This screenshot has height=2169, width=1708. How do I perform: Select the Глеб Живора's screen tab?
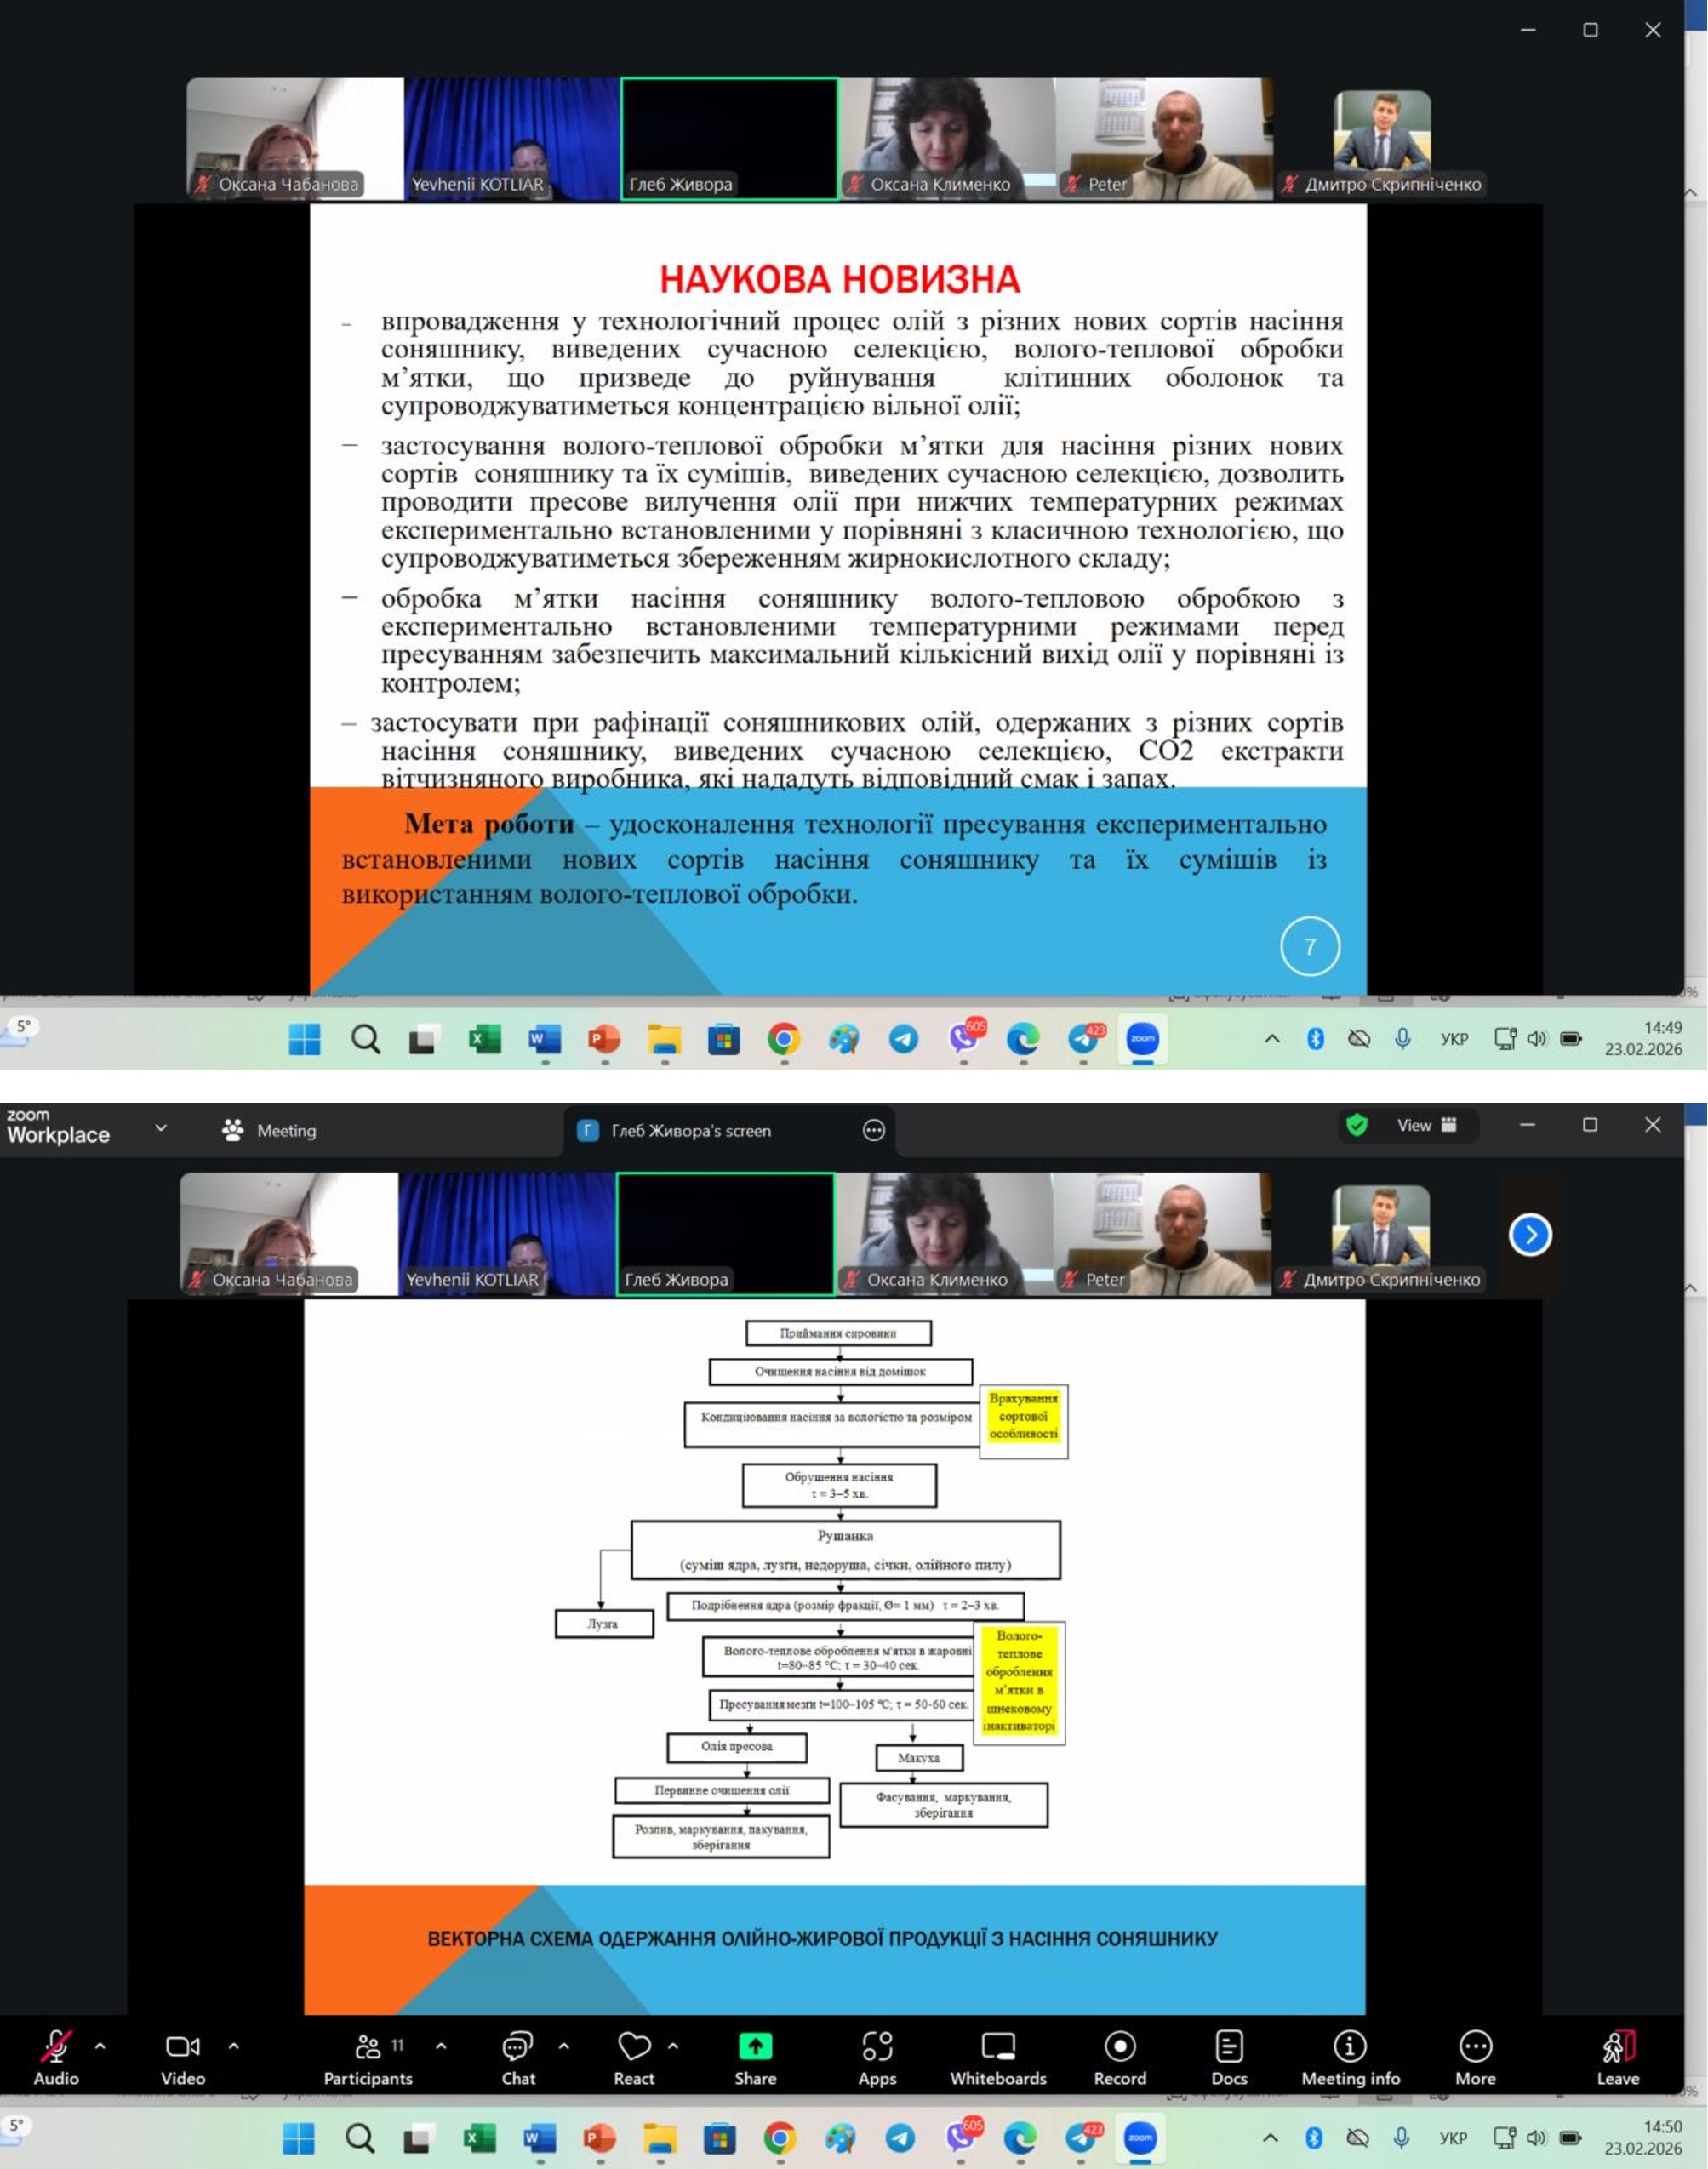click(x=690, y=1130)
